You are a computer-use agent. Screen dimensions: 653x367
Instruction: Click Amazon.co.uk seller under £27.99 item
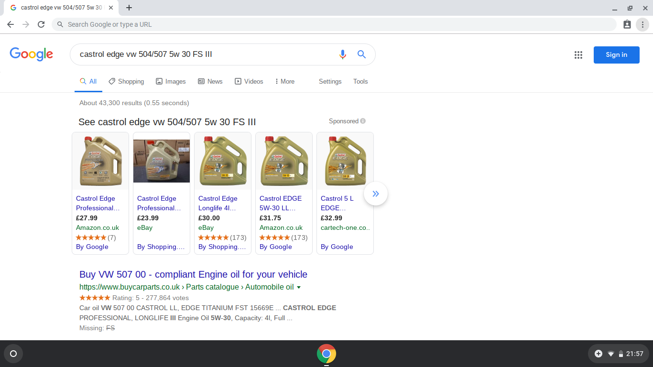point(98,227)
